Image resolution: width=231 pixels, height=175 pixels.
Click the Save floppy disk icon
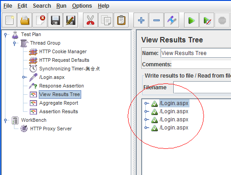tap(55, 20)
